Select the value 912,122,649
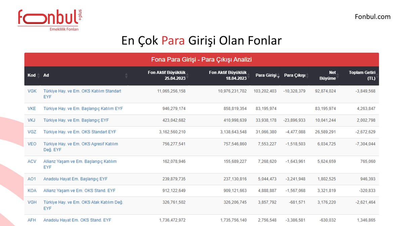Image resolution: width=403 pixels, height=226 pixels. 174,191
